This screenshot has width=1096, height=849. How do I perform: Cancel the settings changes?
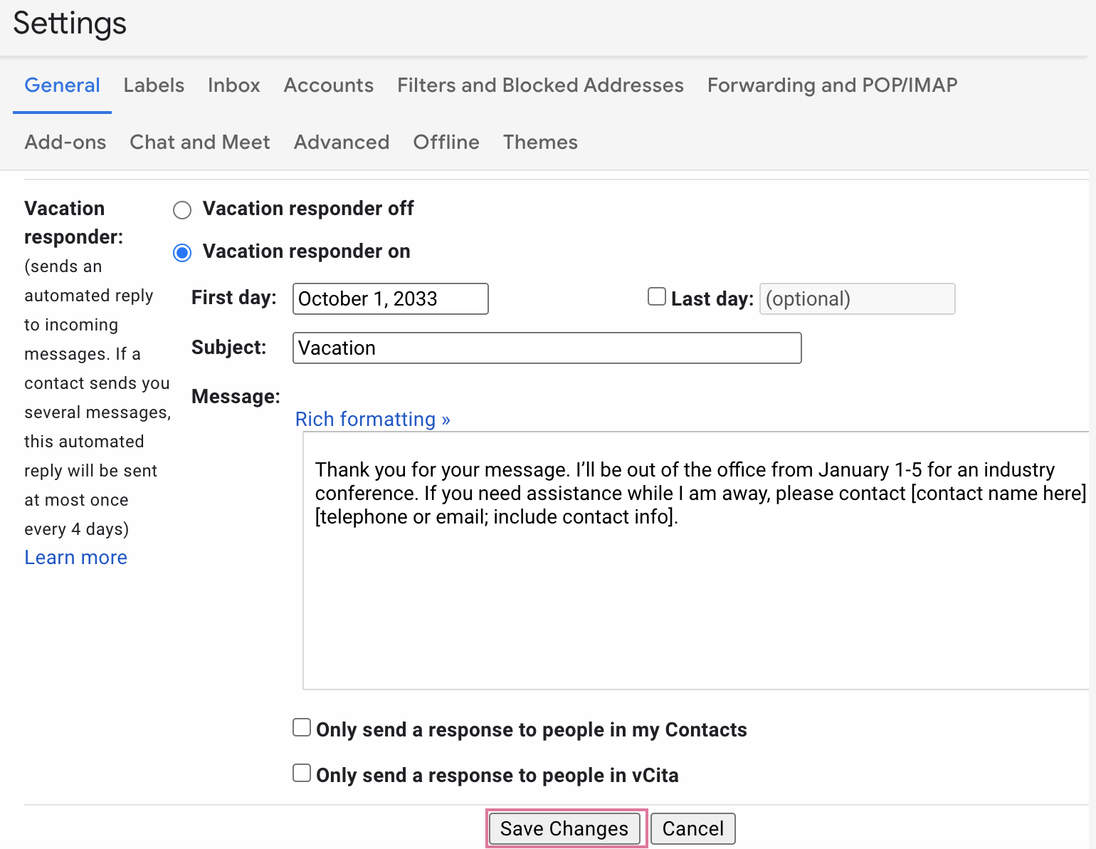(x=692, y=828)
